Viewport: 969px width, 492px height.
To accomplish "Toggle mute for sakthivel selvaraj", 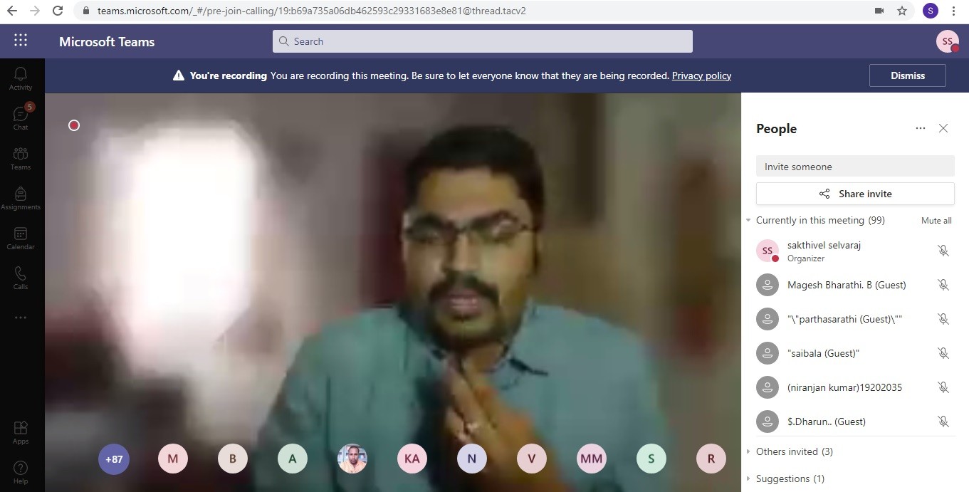I will coord(943,251).
